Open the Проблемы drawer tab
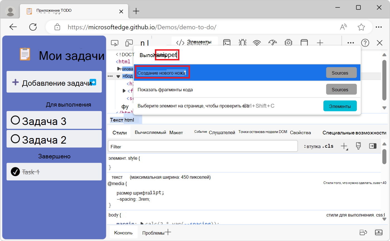390x241 pixels. coord(153,233)
